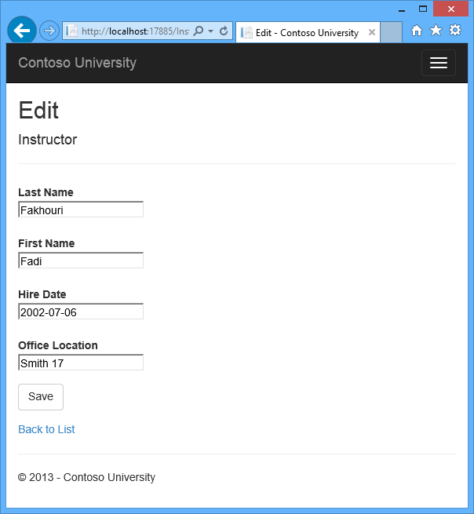Refresh the page with reload icon
Screen dimensions: 474x514
click(x=224, y=31)
